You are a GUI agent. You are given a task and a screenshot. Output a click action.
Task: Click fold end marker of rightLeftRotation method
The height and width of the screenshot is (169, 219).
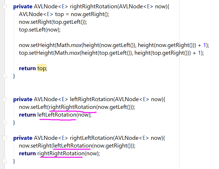coord(5,161)
